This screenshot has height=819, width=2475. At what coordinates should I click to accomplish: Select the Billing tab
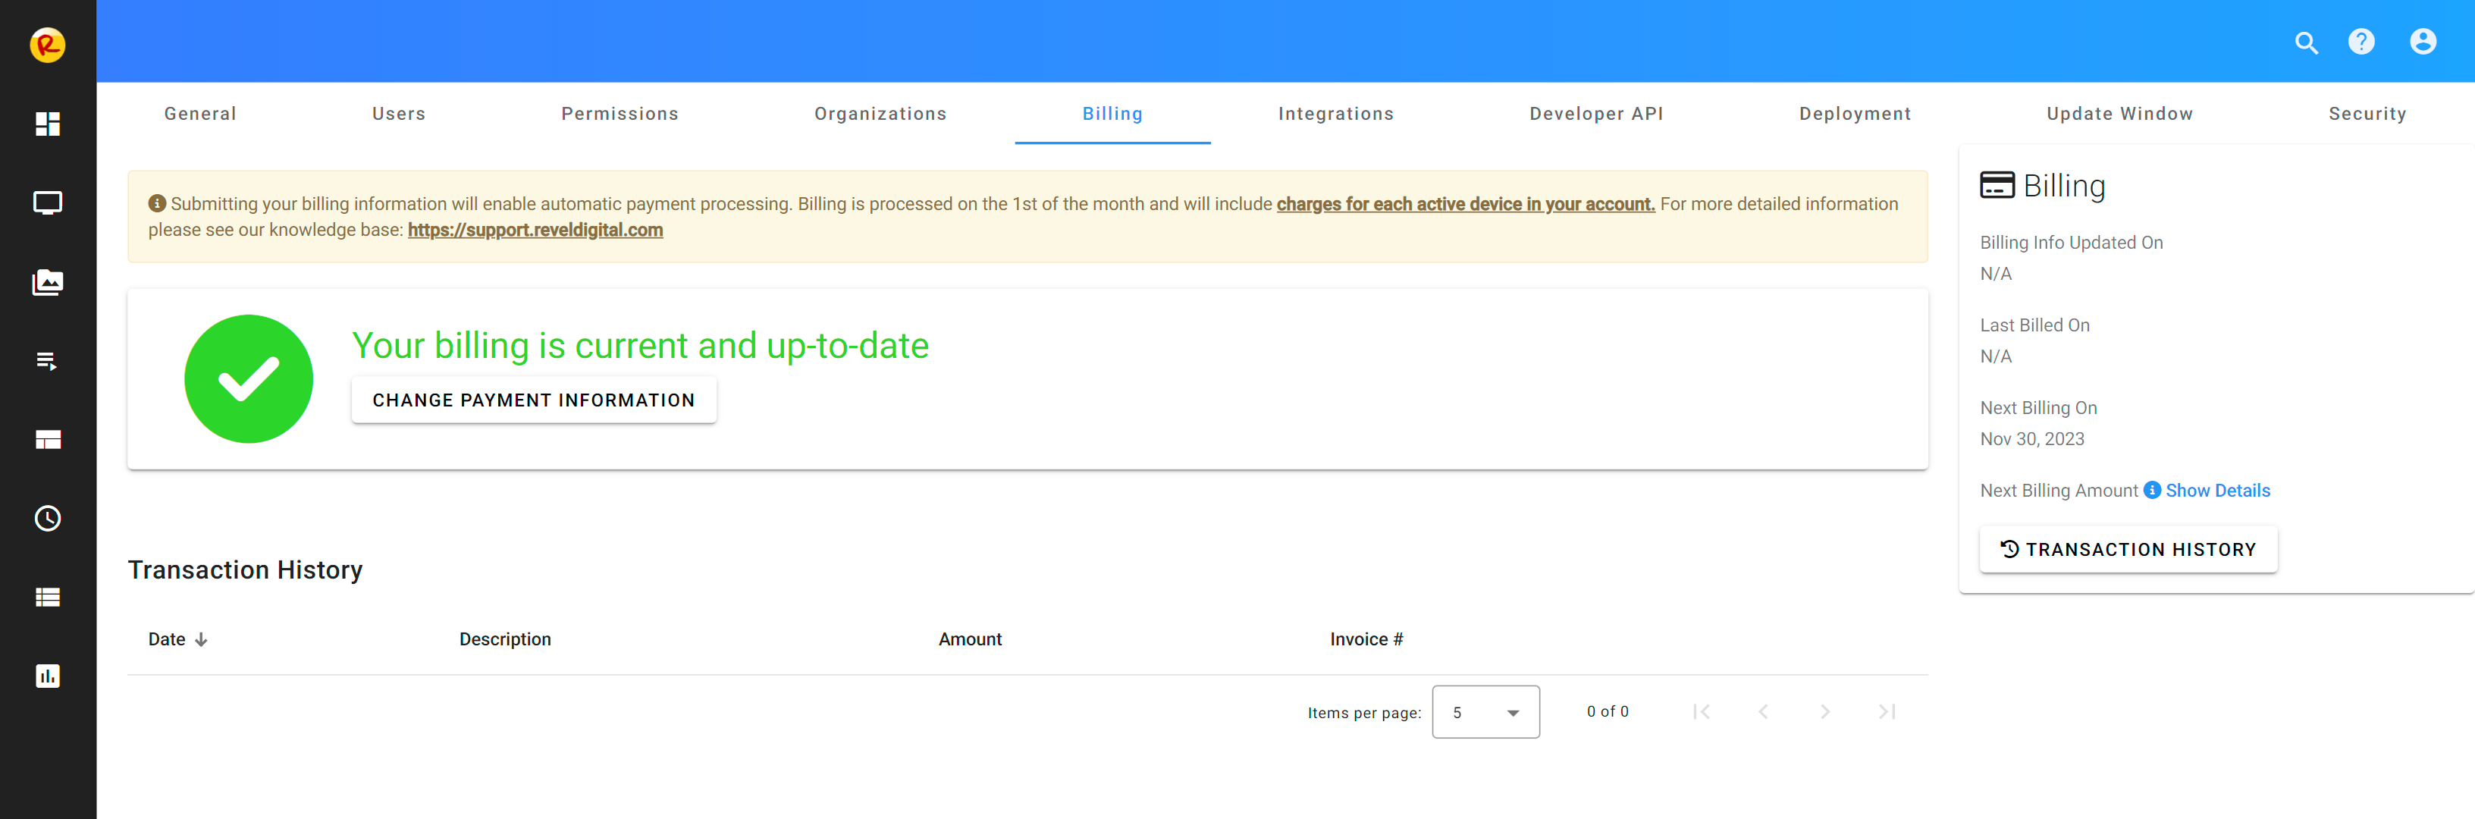[x=1112, y=114]
